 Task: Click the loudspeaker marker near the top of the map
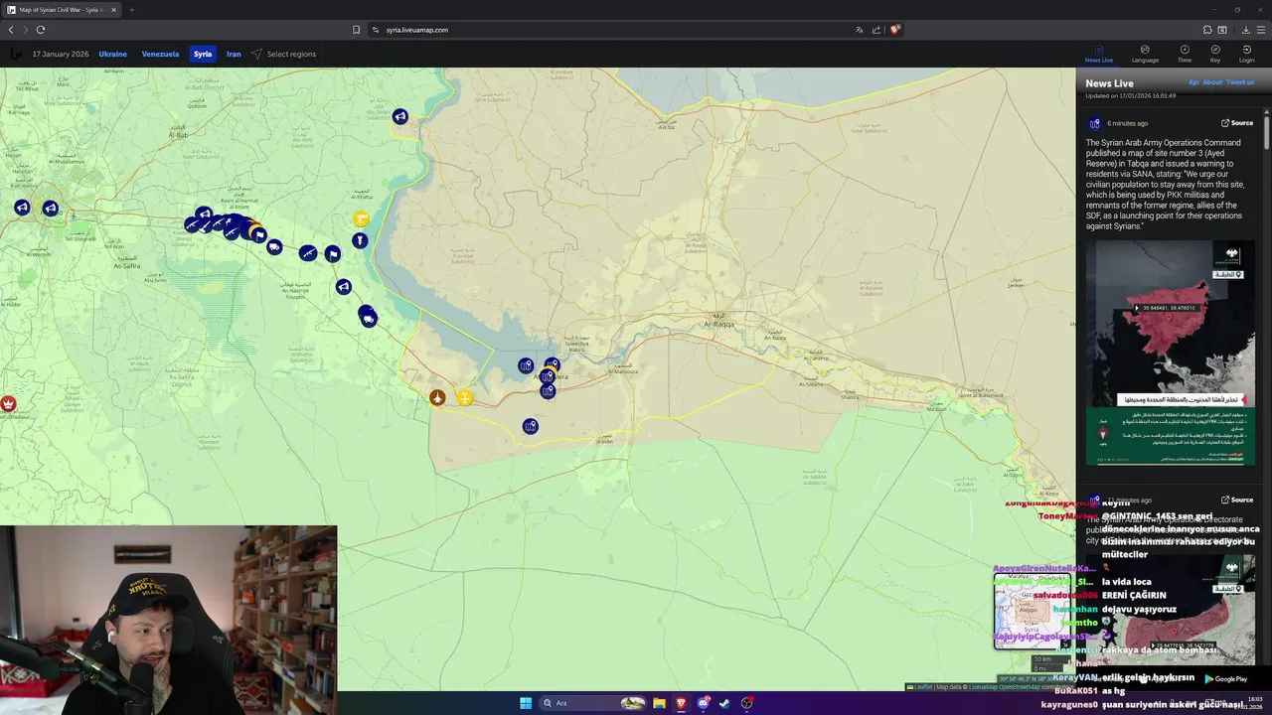pyautogui.click(x=399, y=116)
